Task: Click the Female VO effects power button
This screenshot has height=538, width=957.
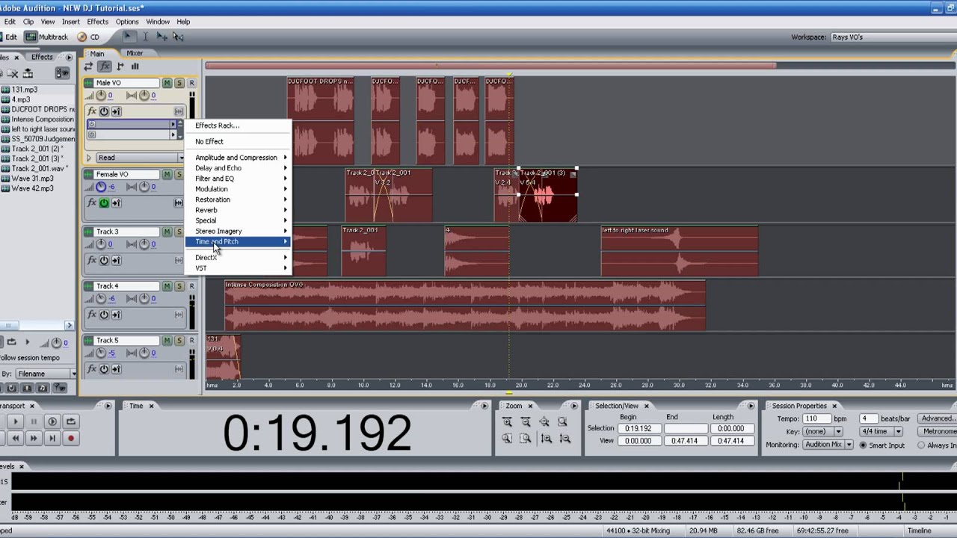Action: point(104,202)
